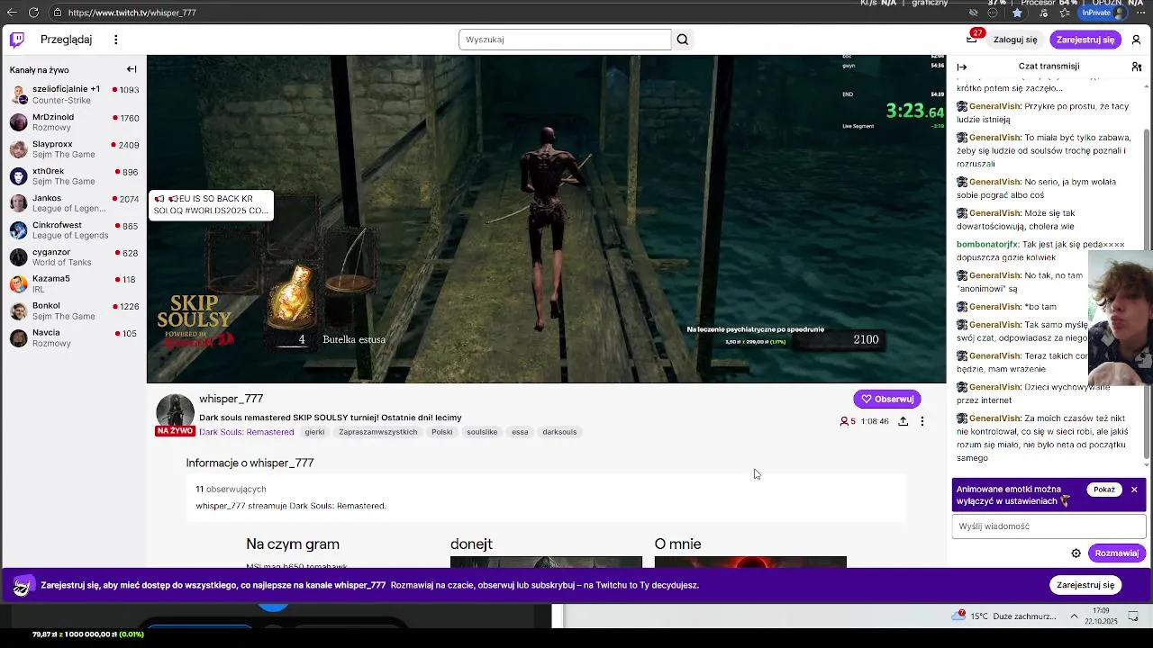Viewport: 1153px width, 648px height.
Task: Open Bonkol channel in sidebar
Action: coord(74,310)
